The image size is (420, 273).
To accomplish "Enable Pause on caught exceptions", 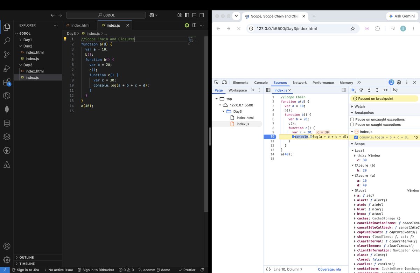I will coord(353,125).
